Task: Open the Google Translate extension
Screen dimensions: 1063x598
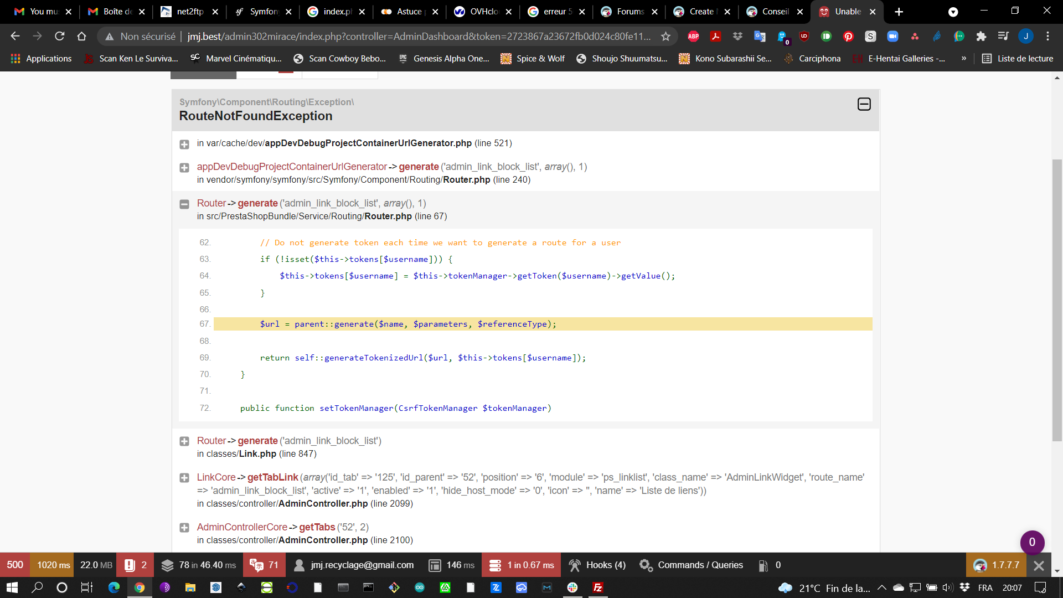Action: 760,36
